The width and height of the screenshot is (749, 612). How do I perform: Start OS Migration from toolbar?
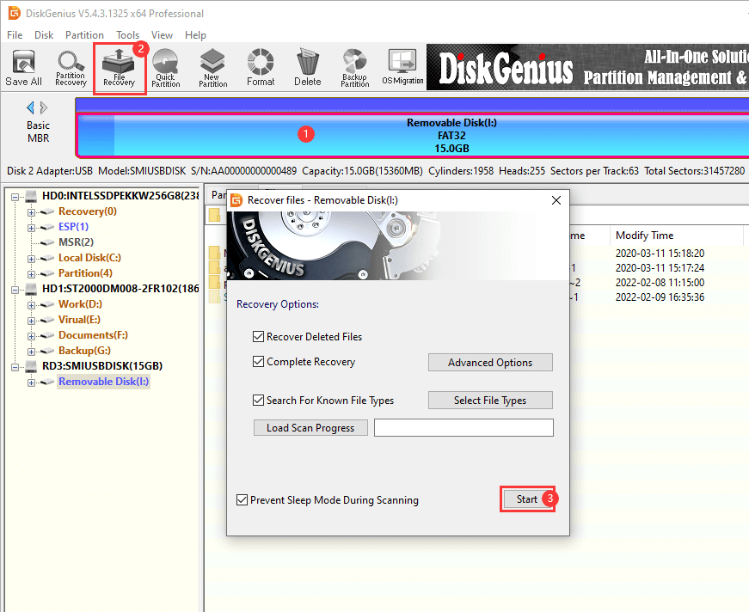coord(402,68)
